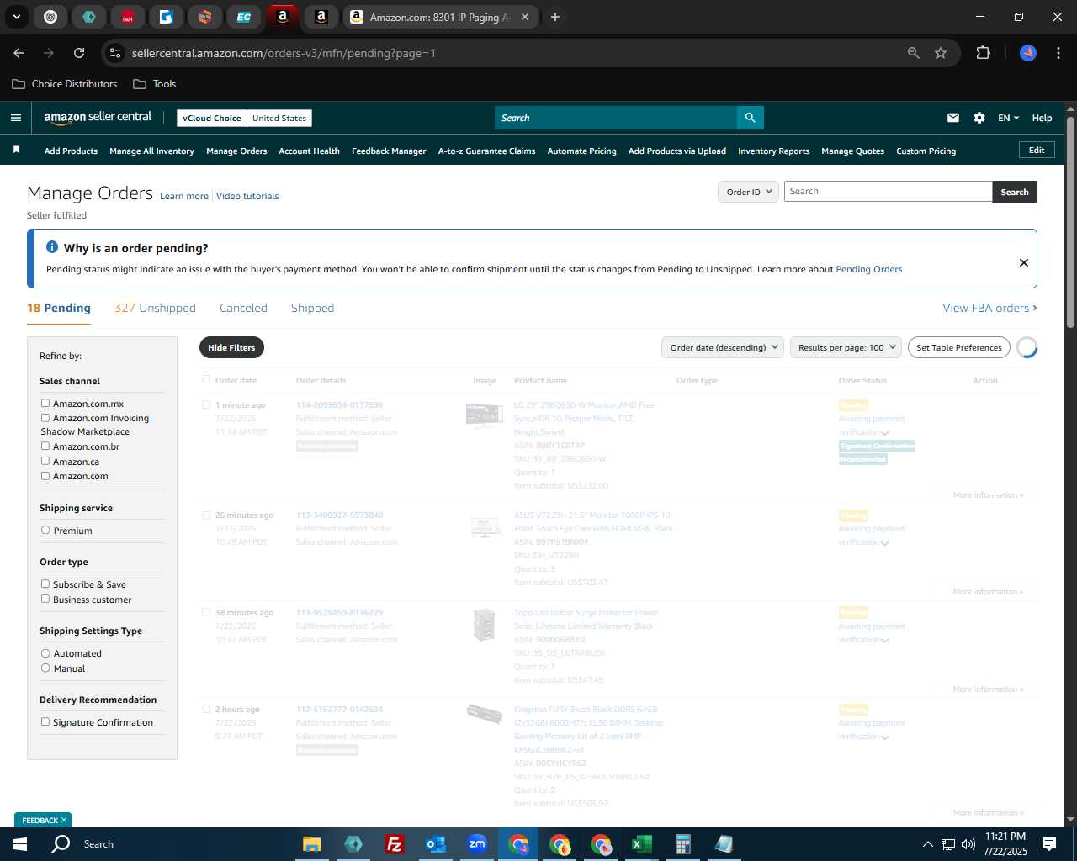The height and width of the screenshot is (861, 1077).
Task: Click the Set Table Preferences button
Action: (958, 347)
